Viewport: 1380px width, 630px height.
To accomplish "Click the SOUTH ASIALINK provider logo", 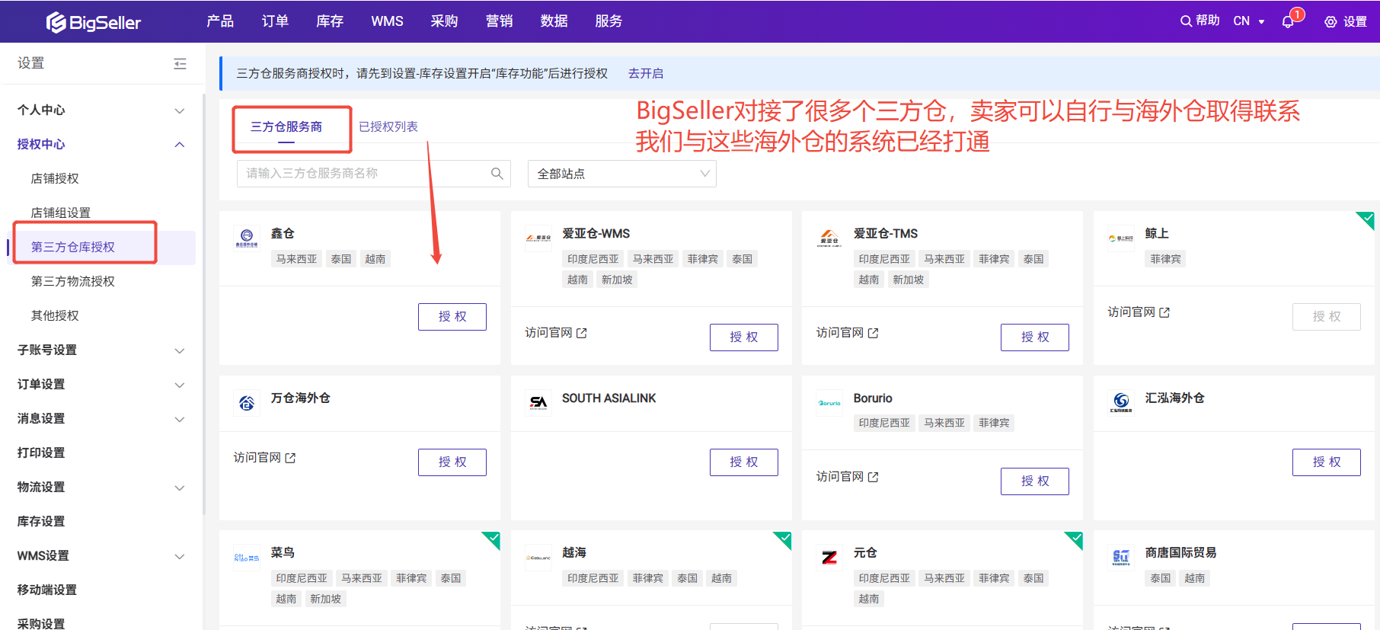I will pyautogui.click(x=538, y=402).
